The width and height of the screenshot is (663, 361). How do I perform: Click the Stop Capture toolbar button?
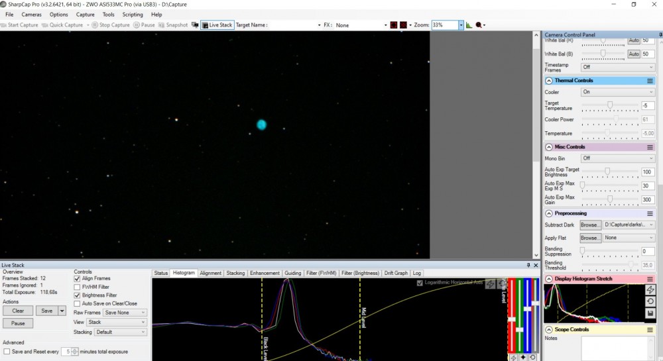111,25
